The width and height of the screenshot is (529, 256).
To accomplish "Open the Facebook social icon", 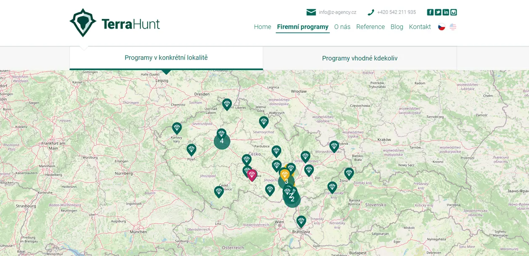I will [x=430, y=12].
